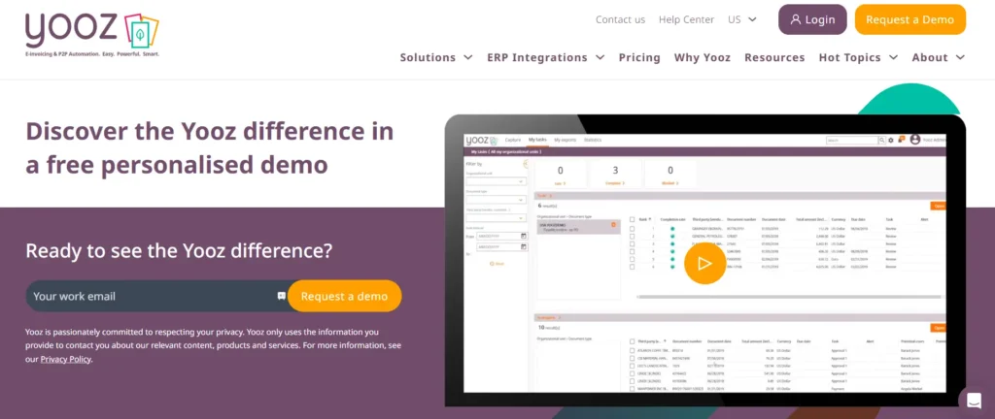Click the From date calendar icon in the preview
The image size is (995, 419).
click(x=524, y=236)
